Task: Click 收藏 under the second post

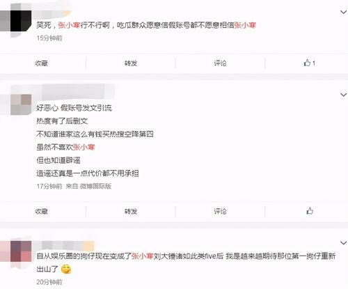Action: pyautogui.click(x=42, y=211)
